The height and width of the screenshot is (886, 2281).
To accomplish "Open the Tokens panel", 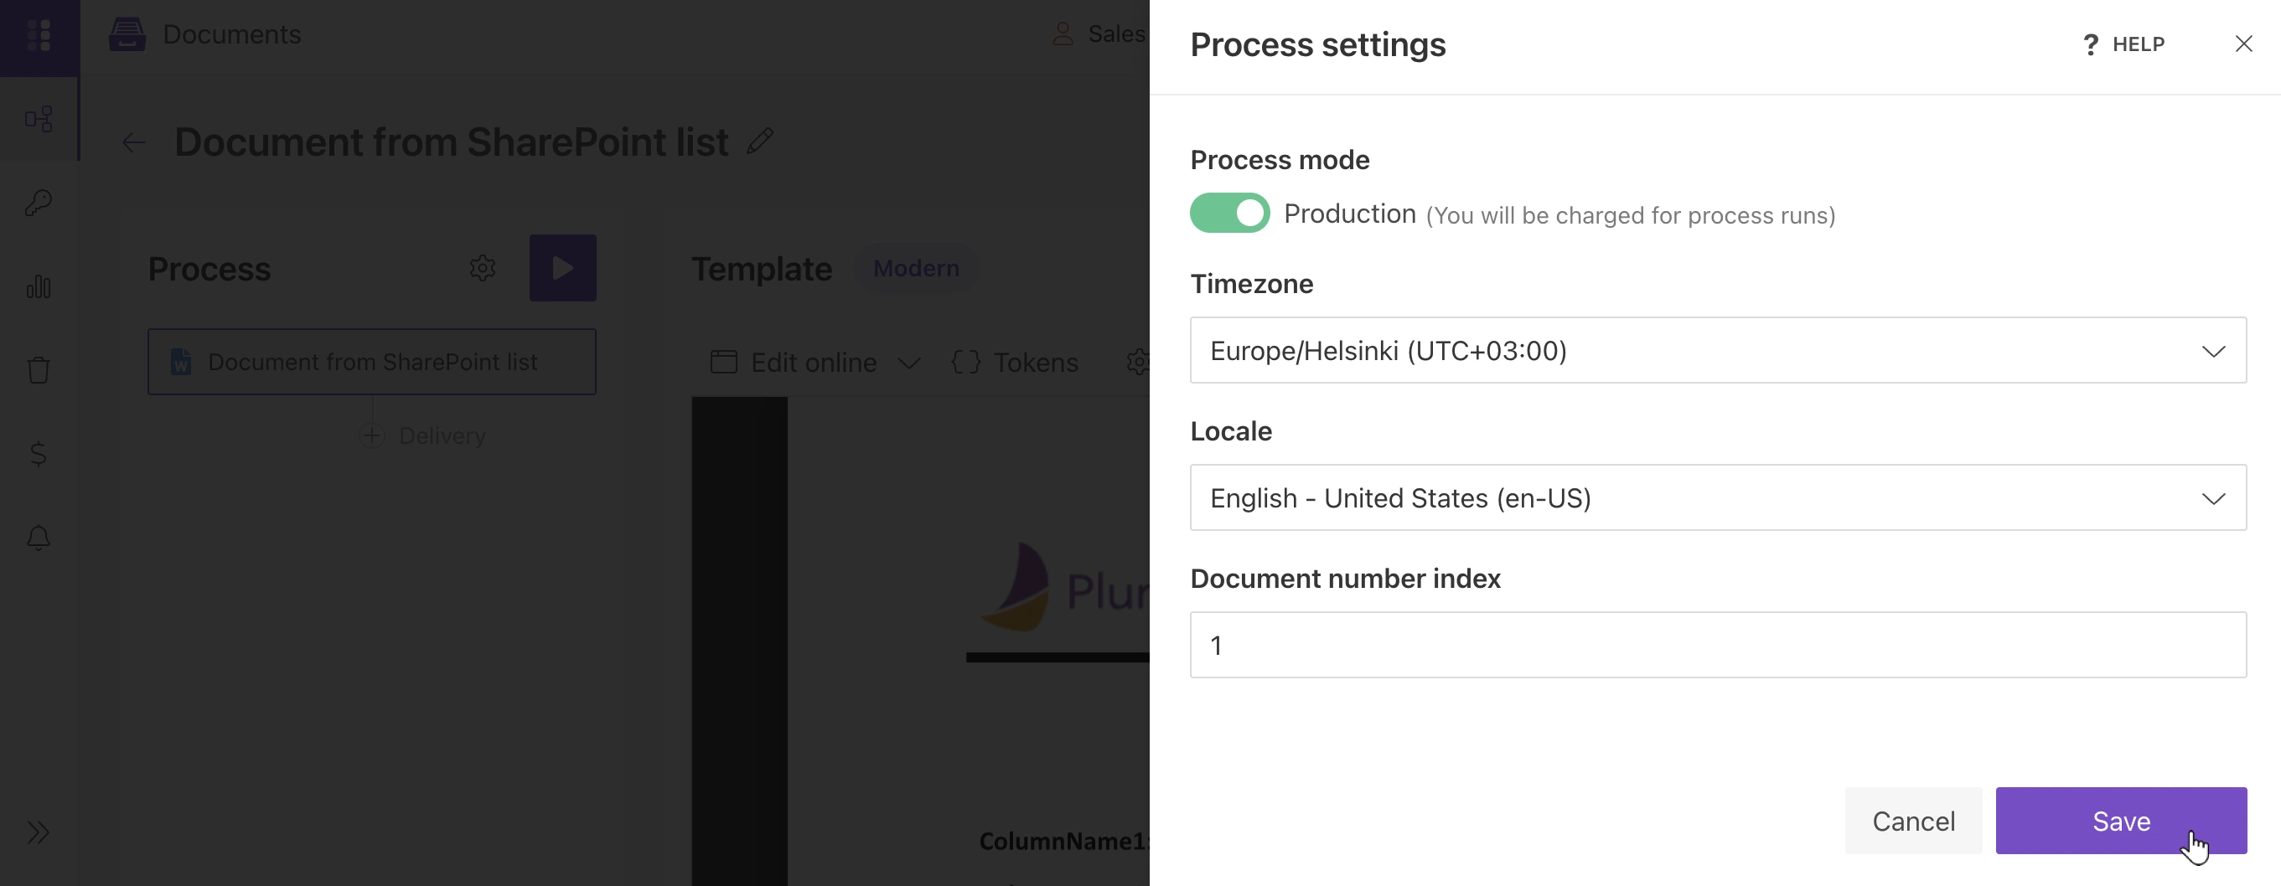I will (x=1015, y=362).
